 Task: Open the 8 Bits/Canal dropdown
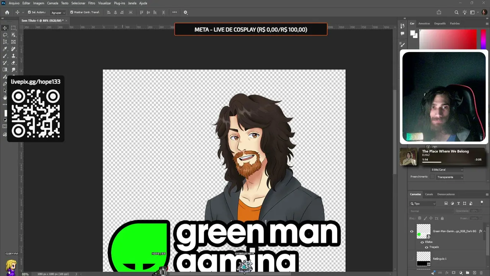tap(447, 170)
